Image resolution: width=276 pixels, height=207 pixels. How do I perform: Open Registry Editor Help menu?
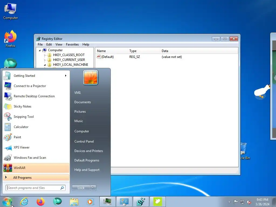coord(86,44)
